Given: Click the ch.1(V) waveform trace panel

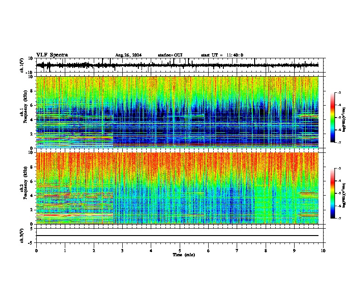Looking at the screenshot, I should coord(181,65).
